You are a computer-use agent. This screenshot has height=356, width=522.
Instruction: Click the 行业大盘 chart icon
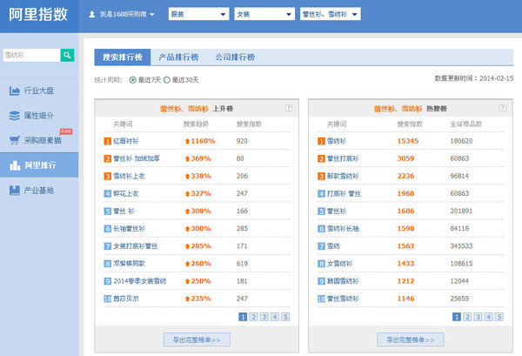point(14,91)
